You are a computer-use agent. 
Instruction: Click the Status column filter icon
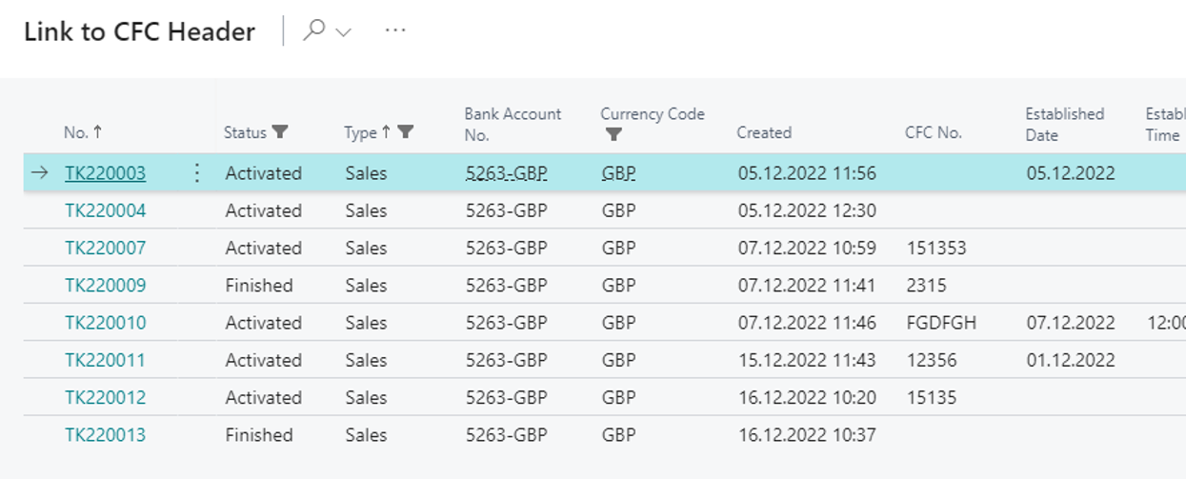point(280,132)
